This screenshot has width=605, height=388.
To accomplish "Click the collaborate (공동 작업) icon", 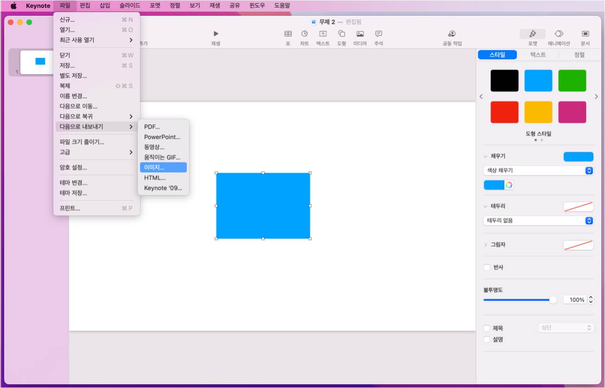I will tap(452, 34).
